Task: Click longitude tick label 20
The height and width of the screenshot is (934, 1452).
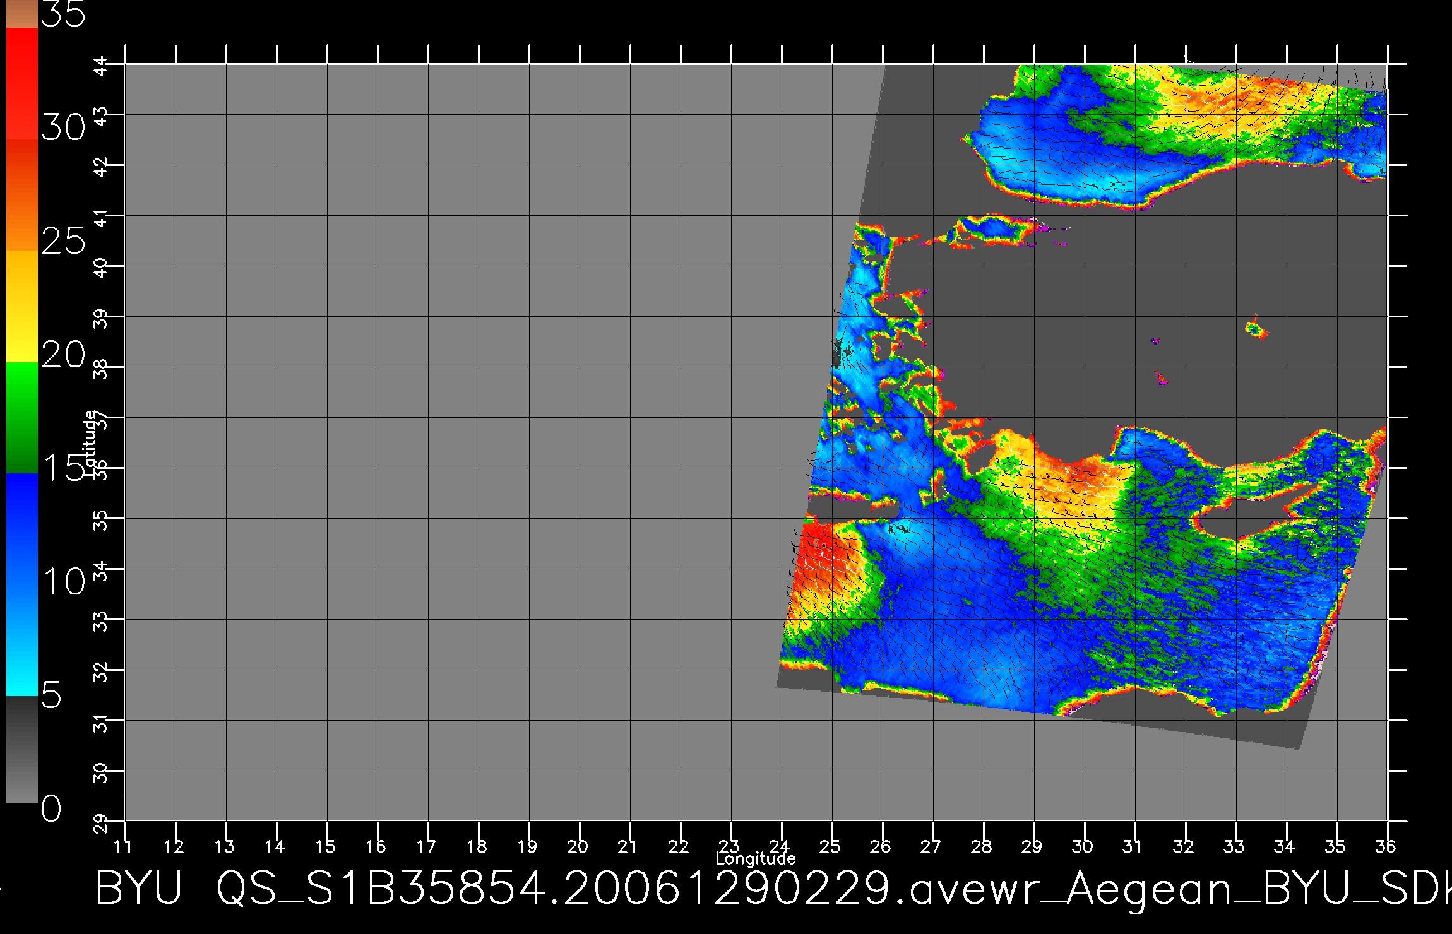Action: [578, 846]
